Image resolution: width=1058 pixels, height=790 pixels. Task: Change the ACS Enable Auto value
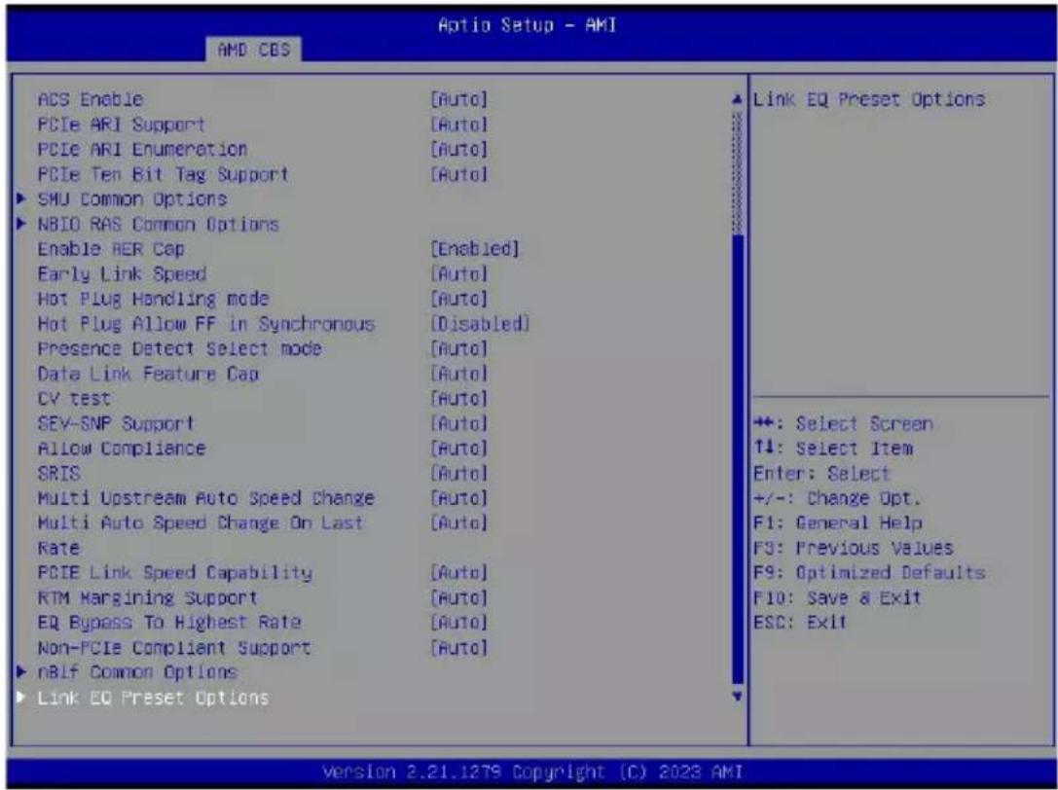458,99
